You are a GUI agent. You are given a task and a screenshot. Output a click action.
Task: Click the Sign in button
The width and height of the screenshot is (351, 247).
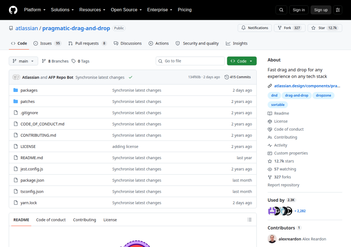[x=299, y=10]
